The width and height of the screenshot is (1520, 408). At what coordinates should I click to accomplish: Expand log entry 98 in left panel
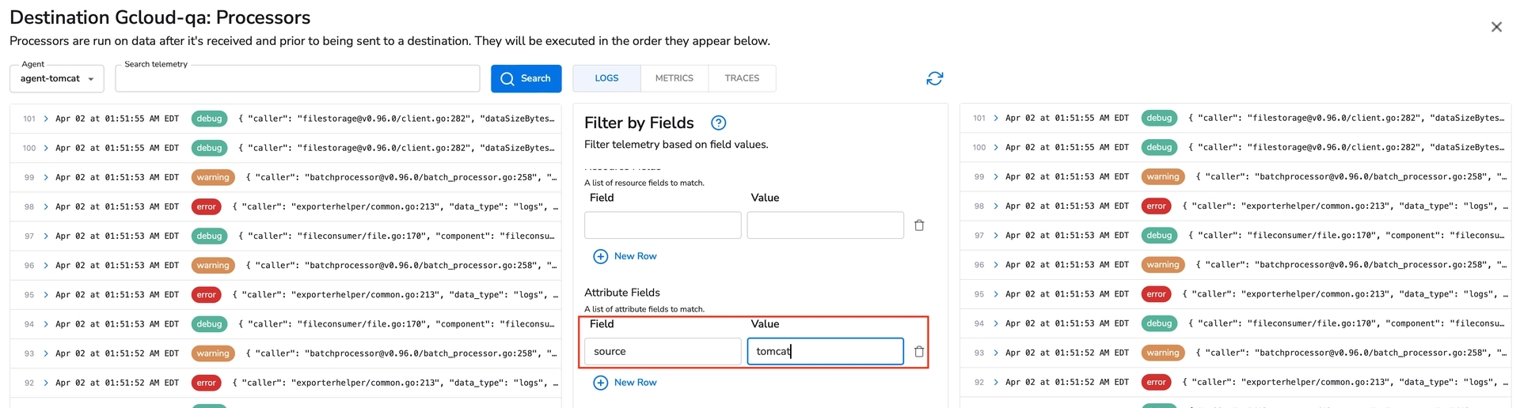tap(46, 206)
